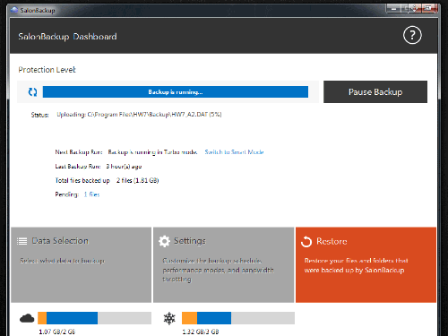Open help via the question mark icon
The image size is (448, 336).
pos(412,35)
